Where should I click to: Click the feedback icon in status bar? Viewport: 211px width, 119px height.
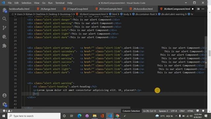point(197,111)
